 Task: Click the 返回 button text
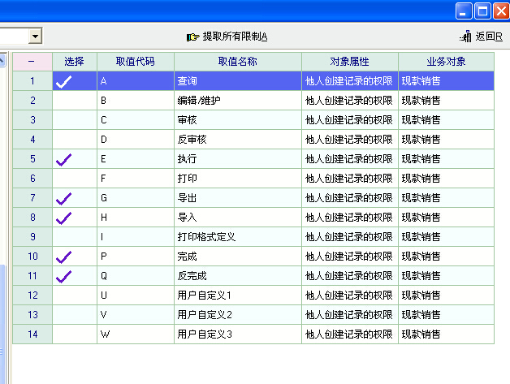(x=486, y=37)
